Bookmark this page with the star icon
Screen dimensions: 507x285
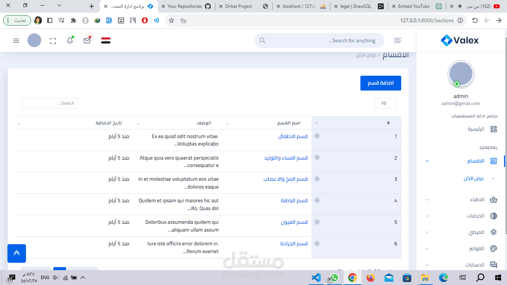tap(171, 21)
